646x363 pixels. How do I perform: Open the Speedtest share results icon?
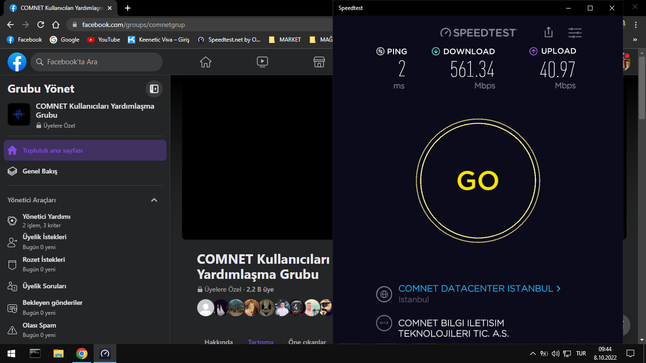(x=549, y=32)
